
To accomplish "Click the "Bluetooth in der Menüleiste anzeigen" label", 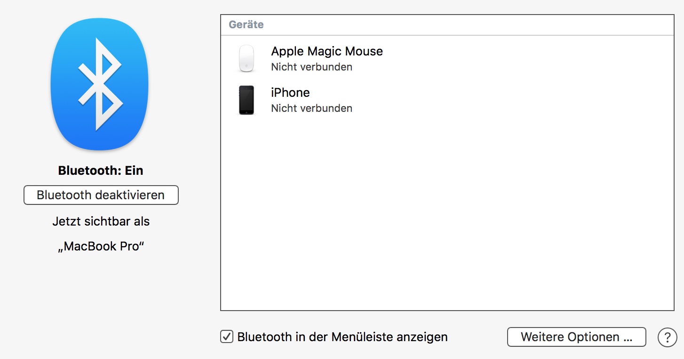I will click(x=342, y=337).
